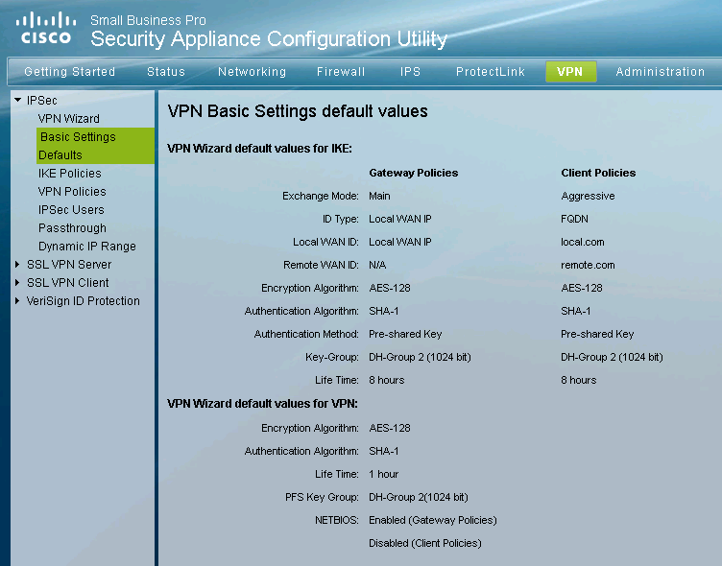Viewport: 722px width, 566px height.
Task: Select the IPSec sidebar section
Action: coord(42,101)
